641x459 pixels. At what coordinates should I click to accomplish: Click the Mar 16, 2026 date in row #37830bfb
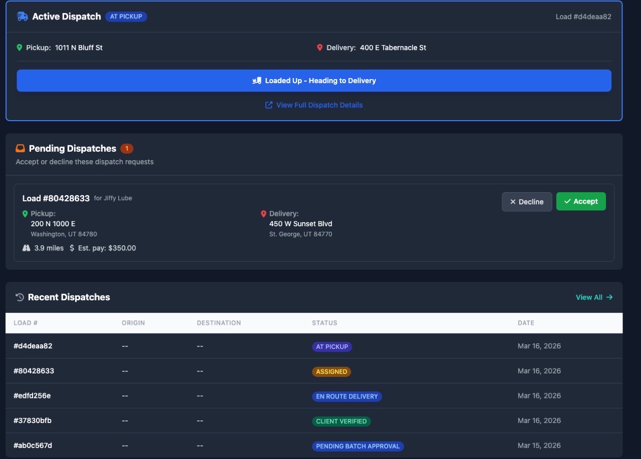click(539, 420)
